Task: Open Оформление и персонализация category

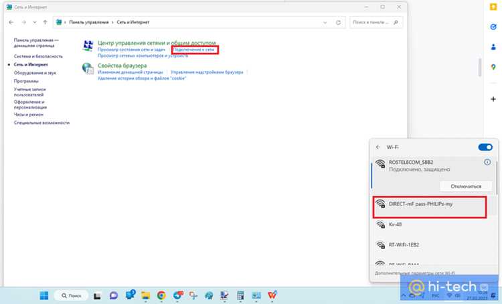Action: pos(30,104)
